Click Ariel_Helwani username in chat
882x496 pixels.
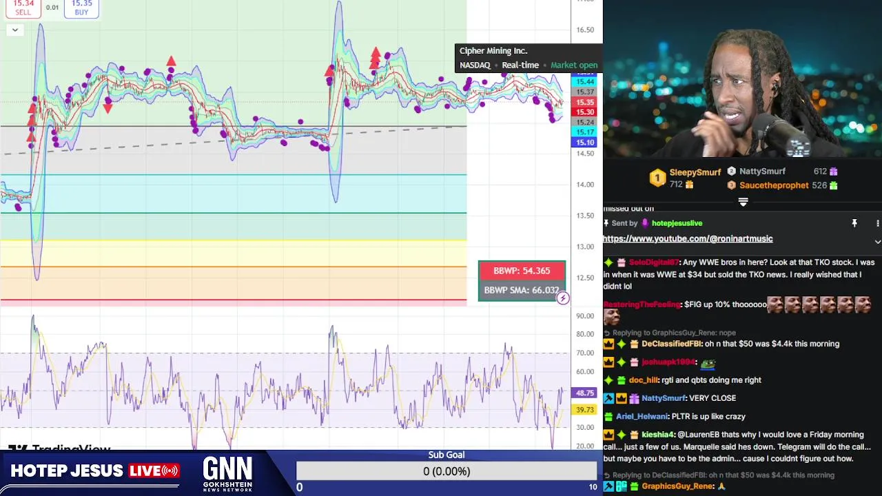pyautogui.click(x=642, y=417)
